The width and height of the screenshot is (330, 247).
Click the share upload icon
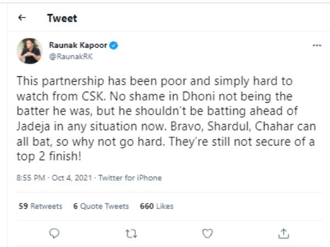point(283,233)
